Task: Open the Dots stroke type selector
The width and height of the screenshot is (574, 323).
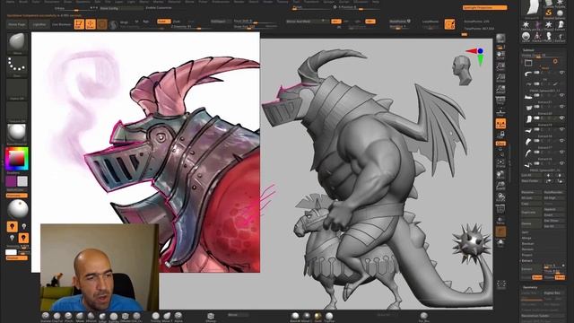Action: pyautogui.click(x=17, y=65)
